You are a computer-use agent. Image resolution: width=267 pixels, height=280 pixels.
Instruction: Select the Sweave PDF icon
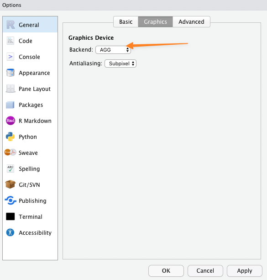click(10, 152)
